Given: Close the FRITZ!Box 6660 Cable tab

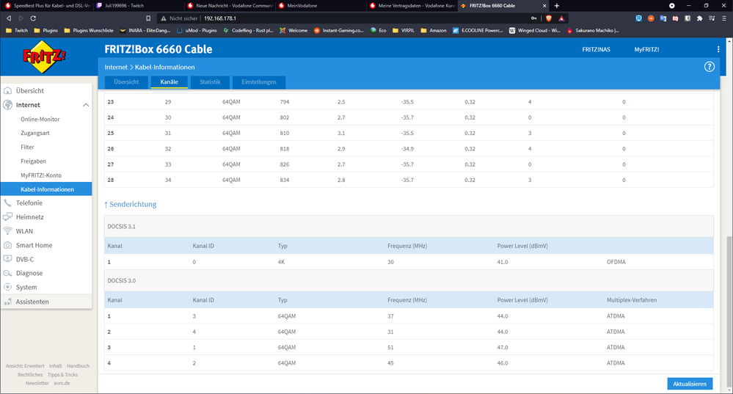Looking at the screenshot, I should point(544,6).
